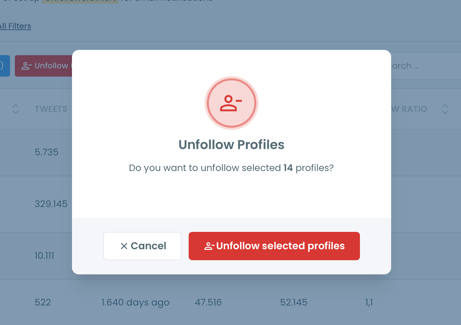Click the sort chevrons in the leftmost column header
This screenshot has width=461, height=325.
point(16,109)
